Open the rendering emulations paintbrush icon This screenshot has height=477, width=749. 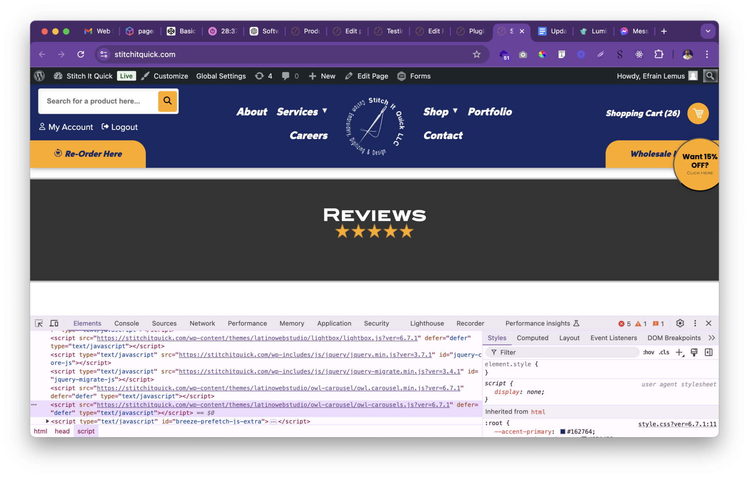pos(694,353)
